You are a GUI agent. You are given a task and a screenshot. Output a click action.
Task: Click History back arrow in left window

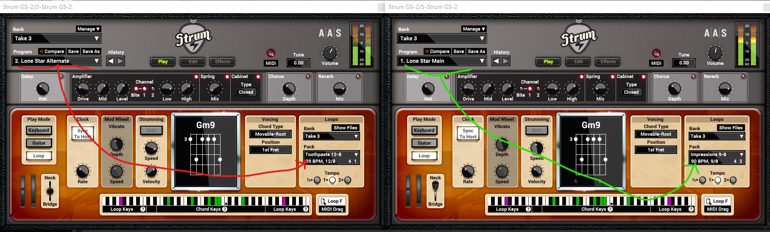111,61
